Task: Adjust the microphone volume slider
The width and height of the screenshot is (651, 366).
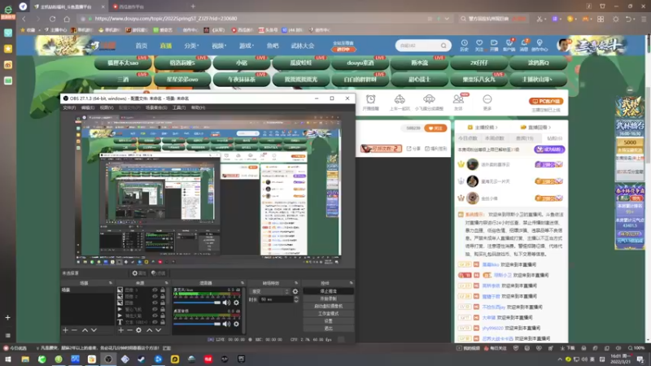Action: point(197,303)
